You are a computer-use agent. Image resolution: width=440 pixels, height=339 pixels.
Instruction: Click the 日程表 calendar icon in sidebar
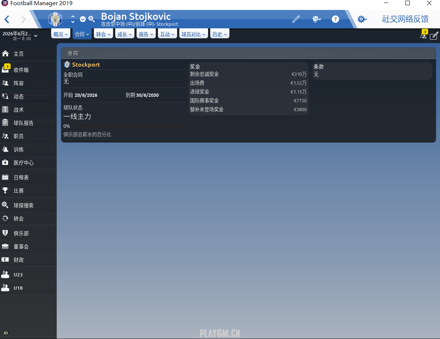coord(5,177)
